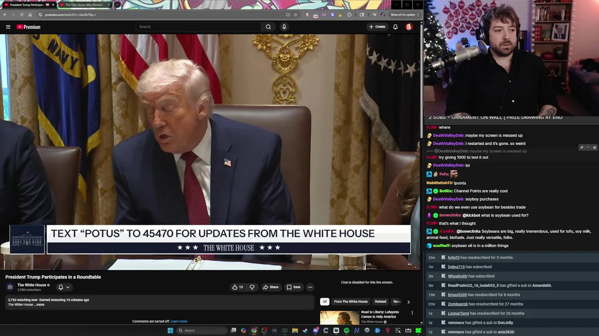The height and width of the screenshot is (336, 599).
Task: Click the video title President Trump Participates
Action: pyautogui.click(x=53, y=277)
